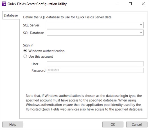Screen dimensions: 149x130
Task: Confirm settings with the OK button
Action: point(113,124)
